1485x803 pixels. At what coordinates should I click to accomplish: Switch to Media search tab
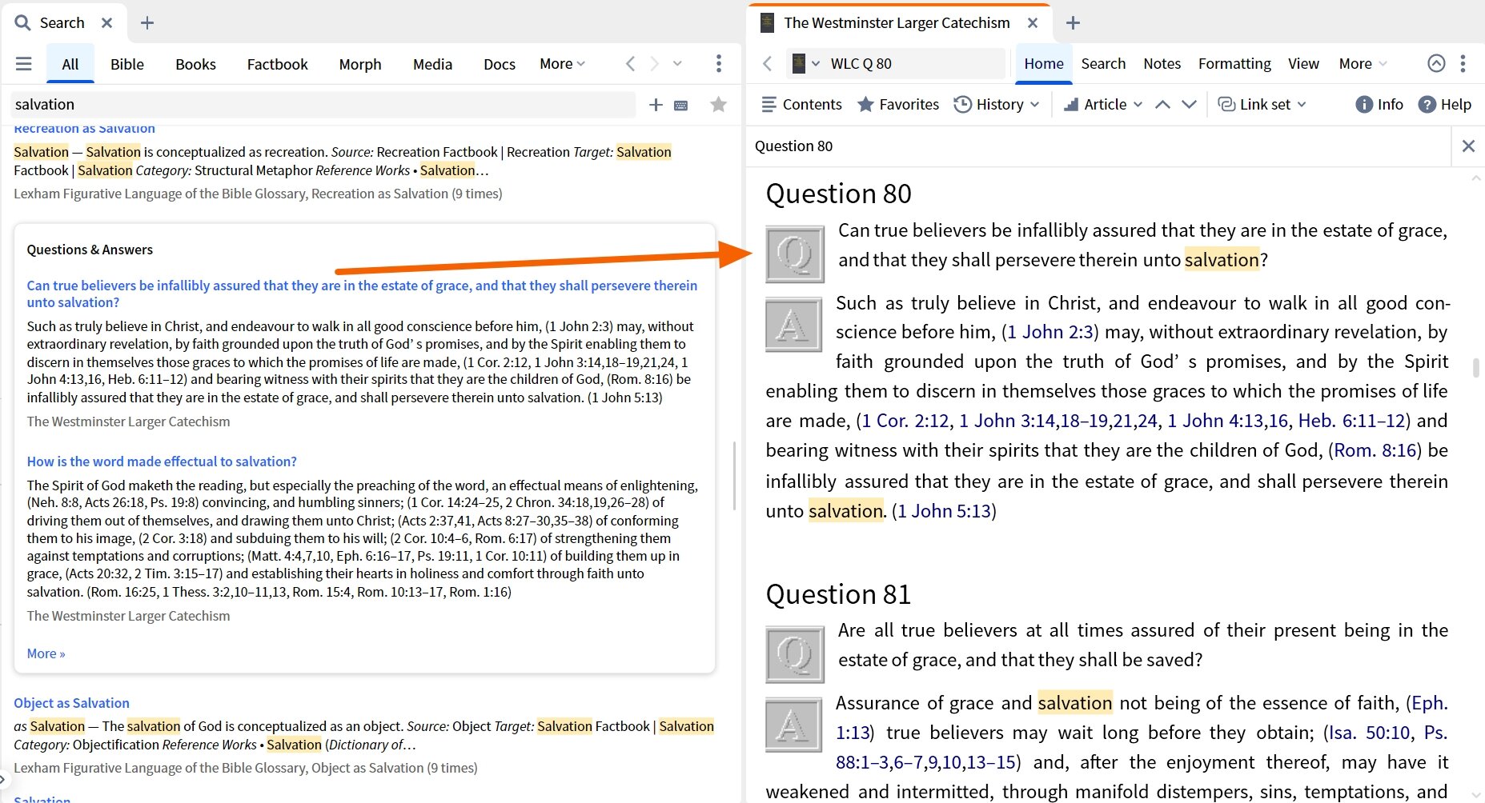[x=433, y=64]
